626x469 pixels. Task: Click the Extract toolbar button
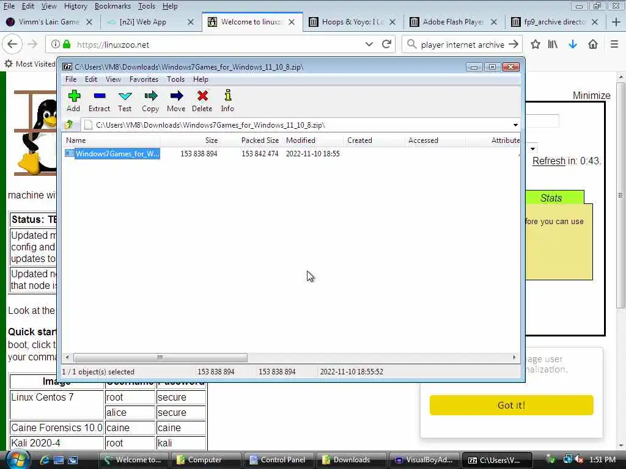pyautogui.click(x=100, y=101)
